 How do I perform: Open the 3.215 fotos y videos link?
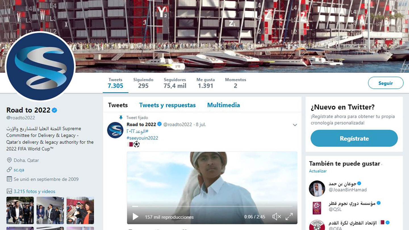point(34,191)
